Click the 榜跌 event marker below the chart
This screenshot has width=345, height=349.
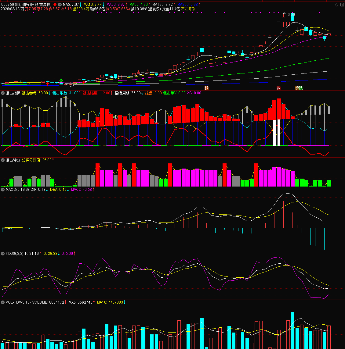coord(299,88)
